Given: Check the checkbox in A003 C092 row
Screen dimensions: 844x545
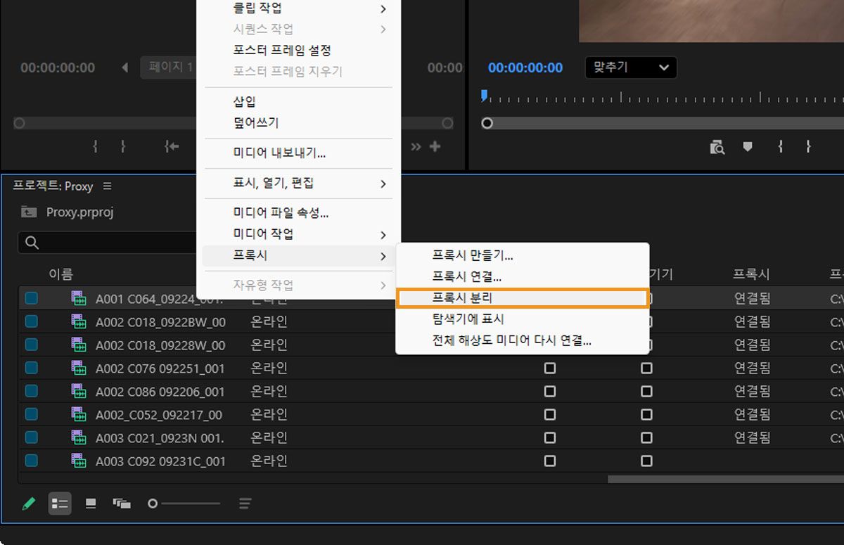Looking at the screenshot, I should [x=550, y=461].
